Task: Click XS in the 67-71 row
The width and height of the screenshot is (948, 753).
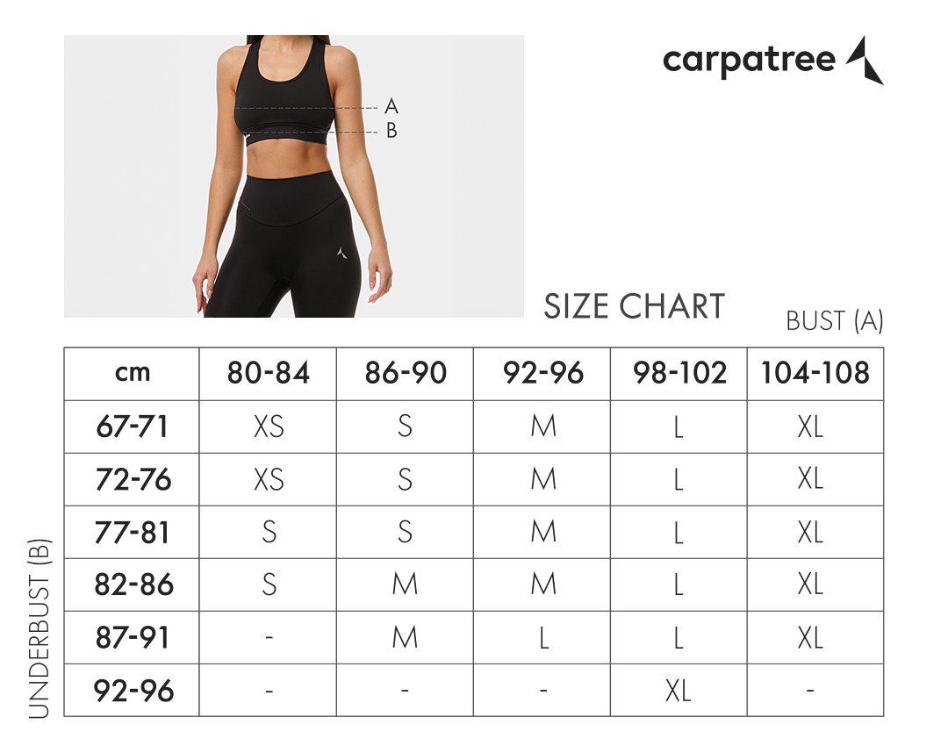Action: (x=268, y=427)
